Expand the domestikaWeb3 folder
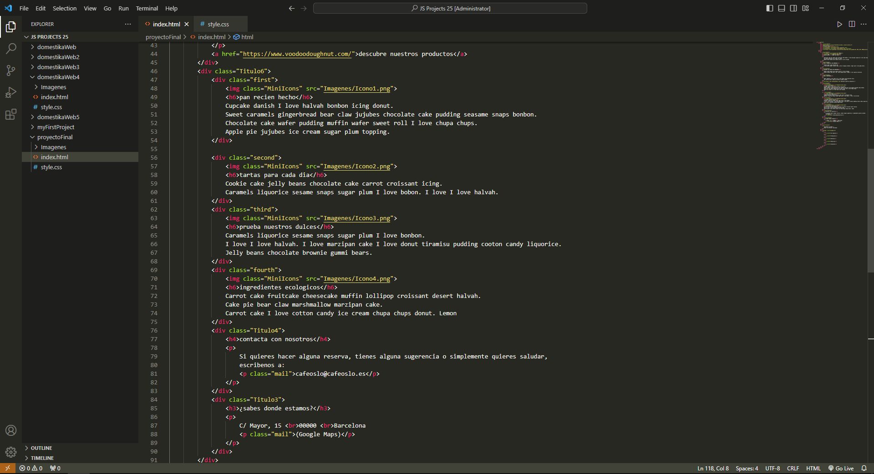The image size is (874, 474). [80, 67]
